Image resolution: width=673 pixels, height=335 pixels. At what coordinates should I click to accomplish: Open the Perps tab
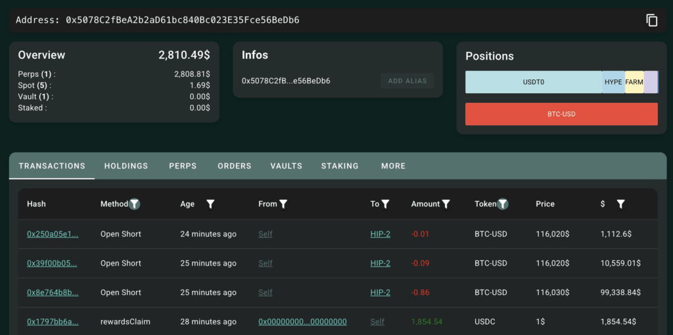pyautogui.click(x=183, y=166)
